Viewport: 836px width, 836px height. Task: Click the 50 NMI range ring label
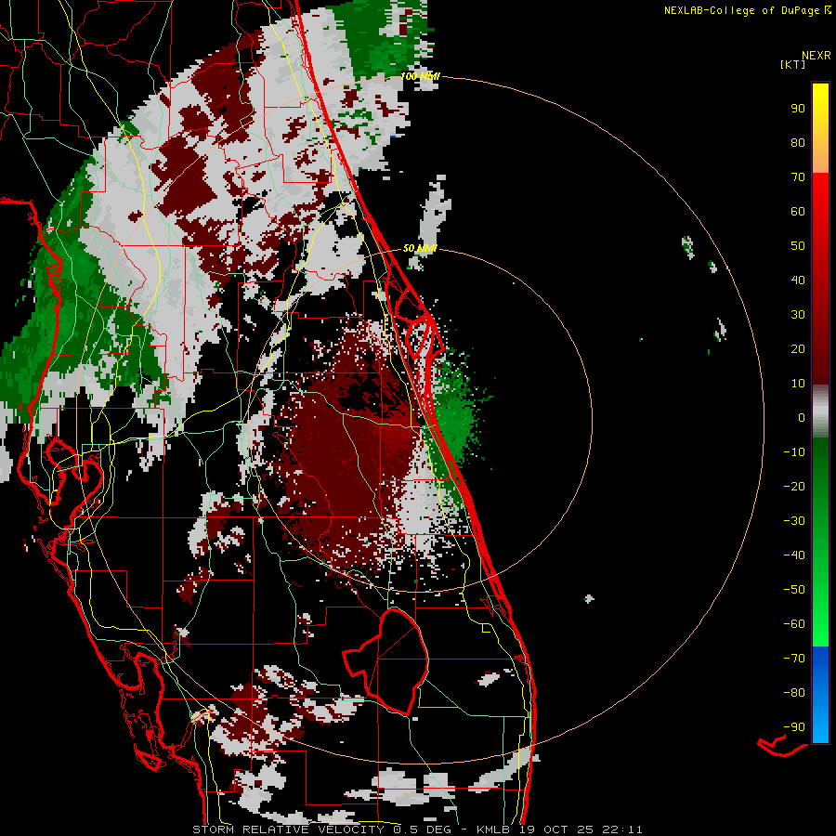[420, 248]
